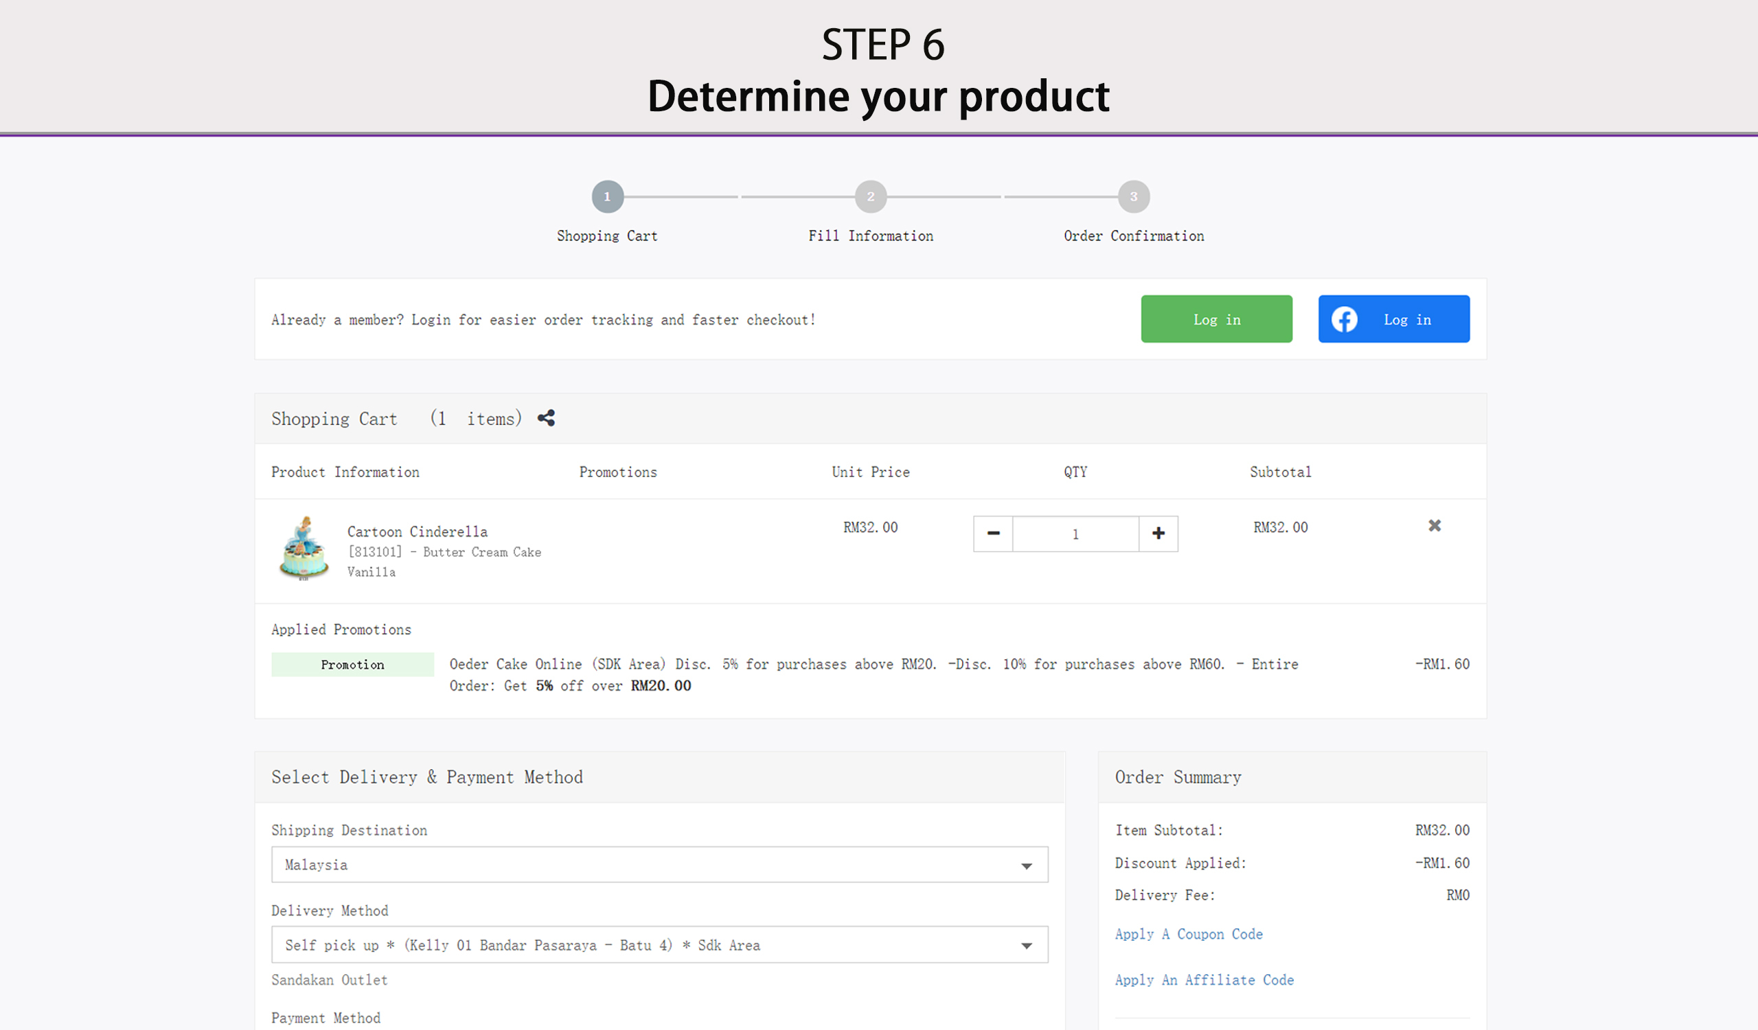Click the green Promotion tag
This screenshot has height=1030, width=1758.
(x=352, y=665)
